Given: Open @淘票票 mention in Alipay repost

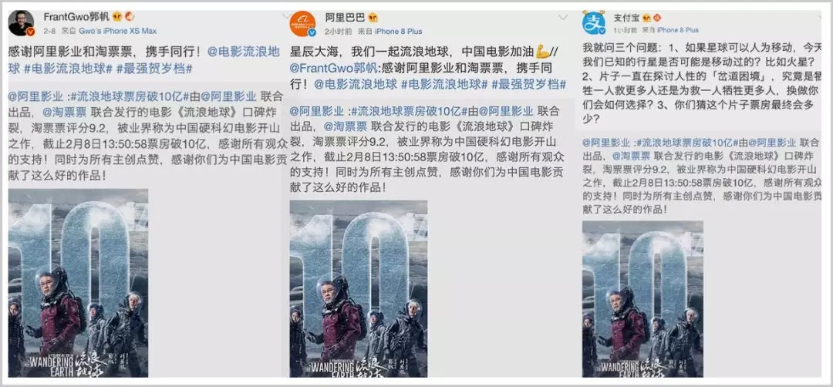Looking at the screenshot, I should 631,156.
